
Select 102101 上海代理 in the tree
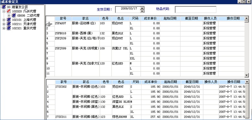(x=24, y=20)
